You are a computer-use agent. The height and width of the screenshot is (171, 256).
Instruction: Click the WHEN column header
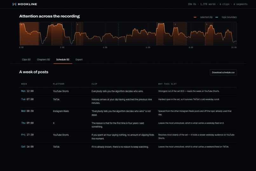click(x=24, y=84)
